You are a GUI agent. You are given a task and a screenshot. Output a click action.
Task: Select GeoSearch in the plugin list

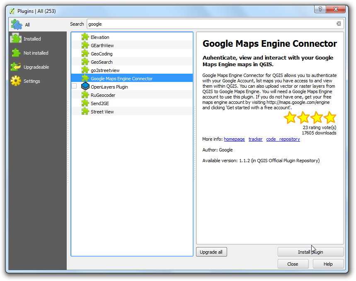(102, 62)
